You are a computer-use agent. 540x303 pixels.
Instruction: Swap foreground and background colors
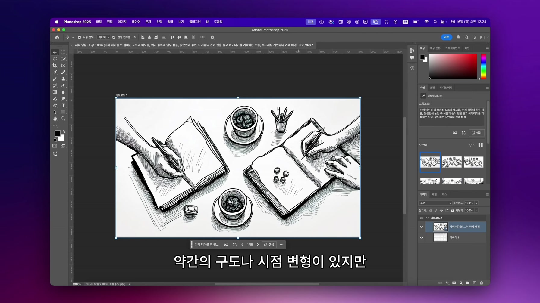point(64,132)
